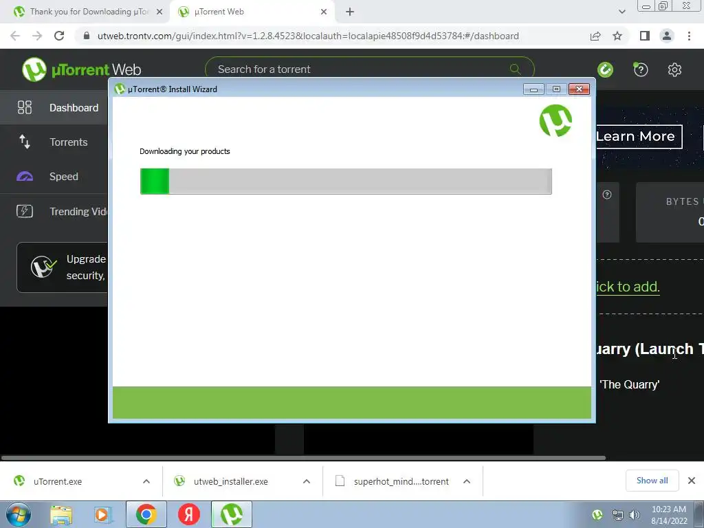Viewport: 704px width, 528px height.
Task: Open the settings gear icon
Action: coord(674,69)
